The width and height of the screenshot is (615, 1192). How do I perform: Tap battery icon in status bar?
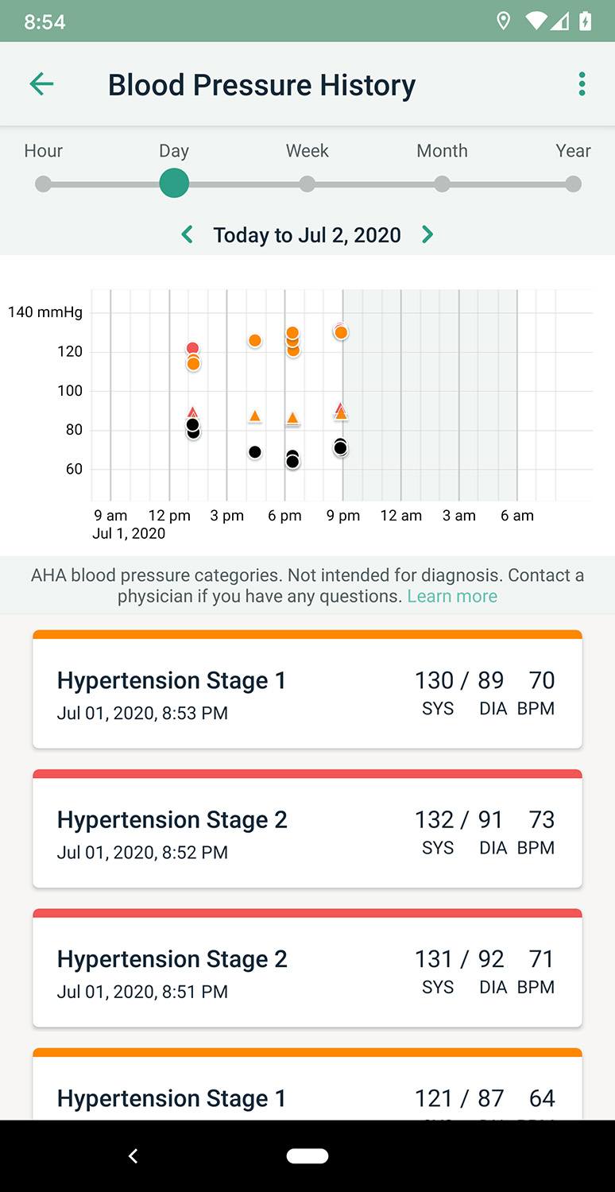586,21
